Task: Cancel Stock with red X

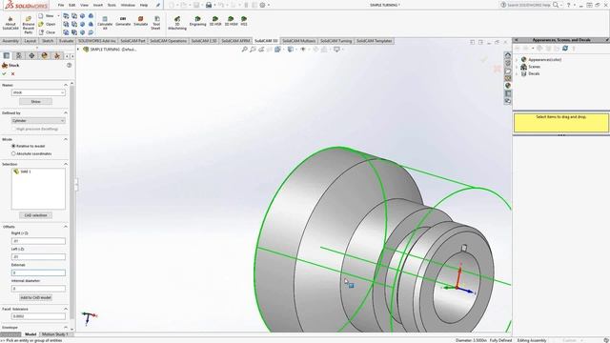Action: 12,73
